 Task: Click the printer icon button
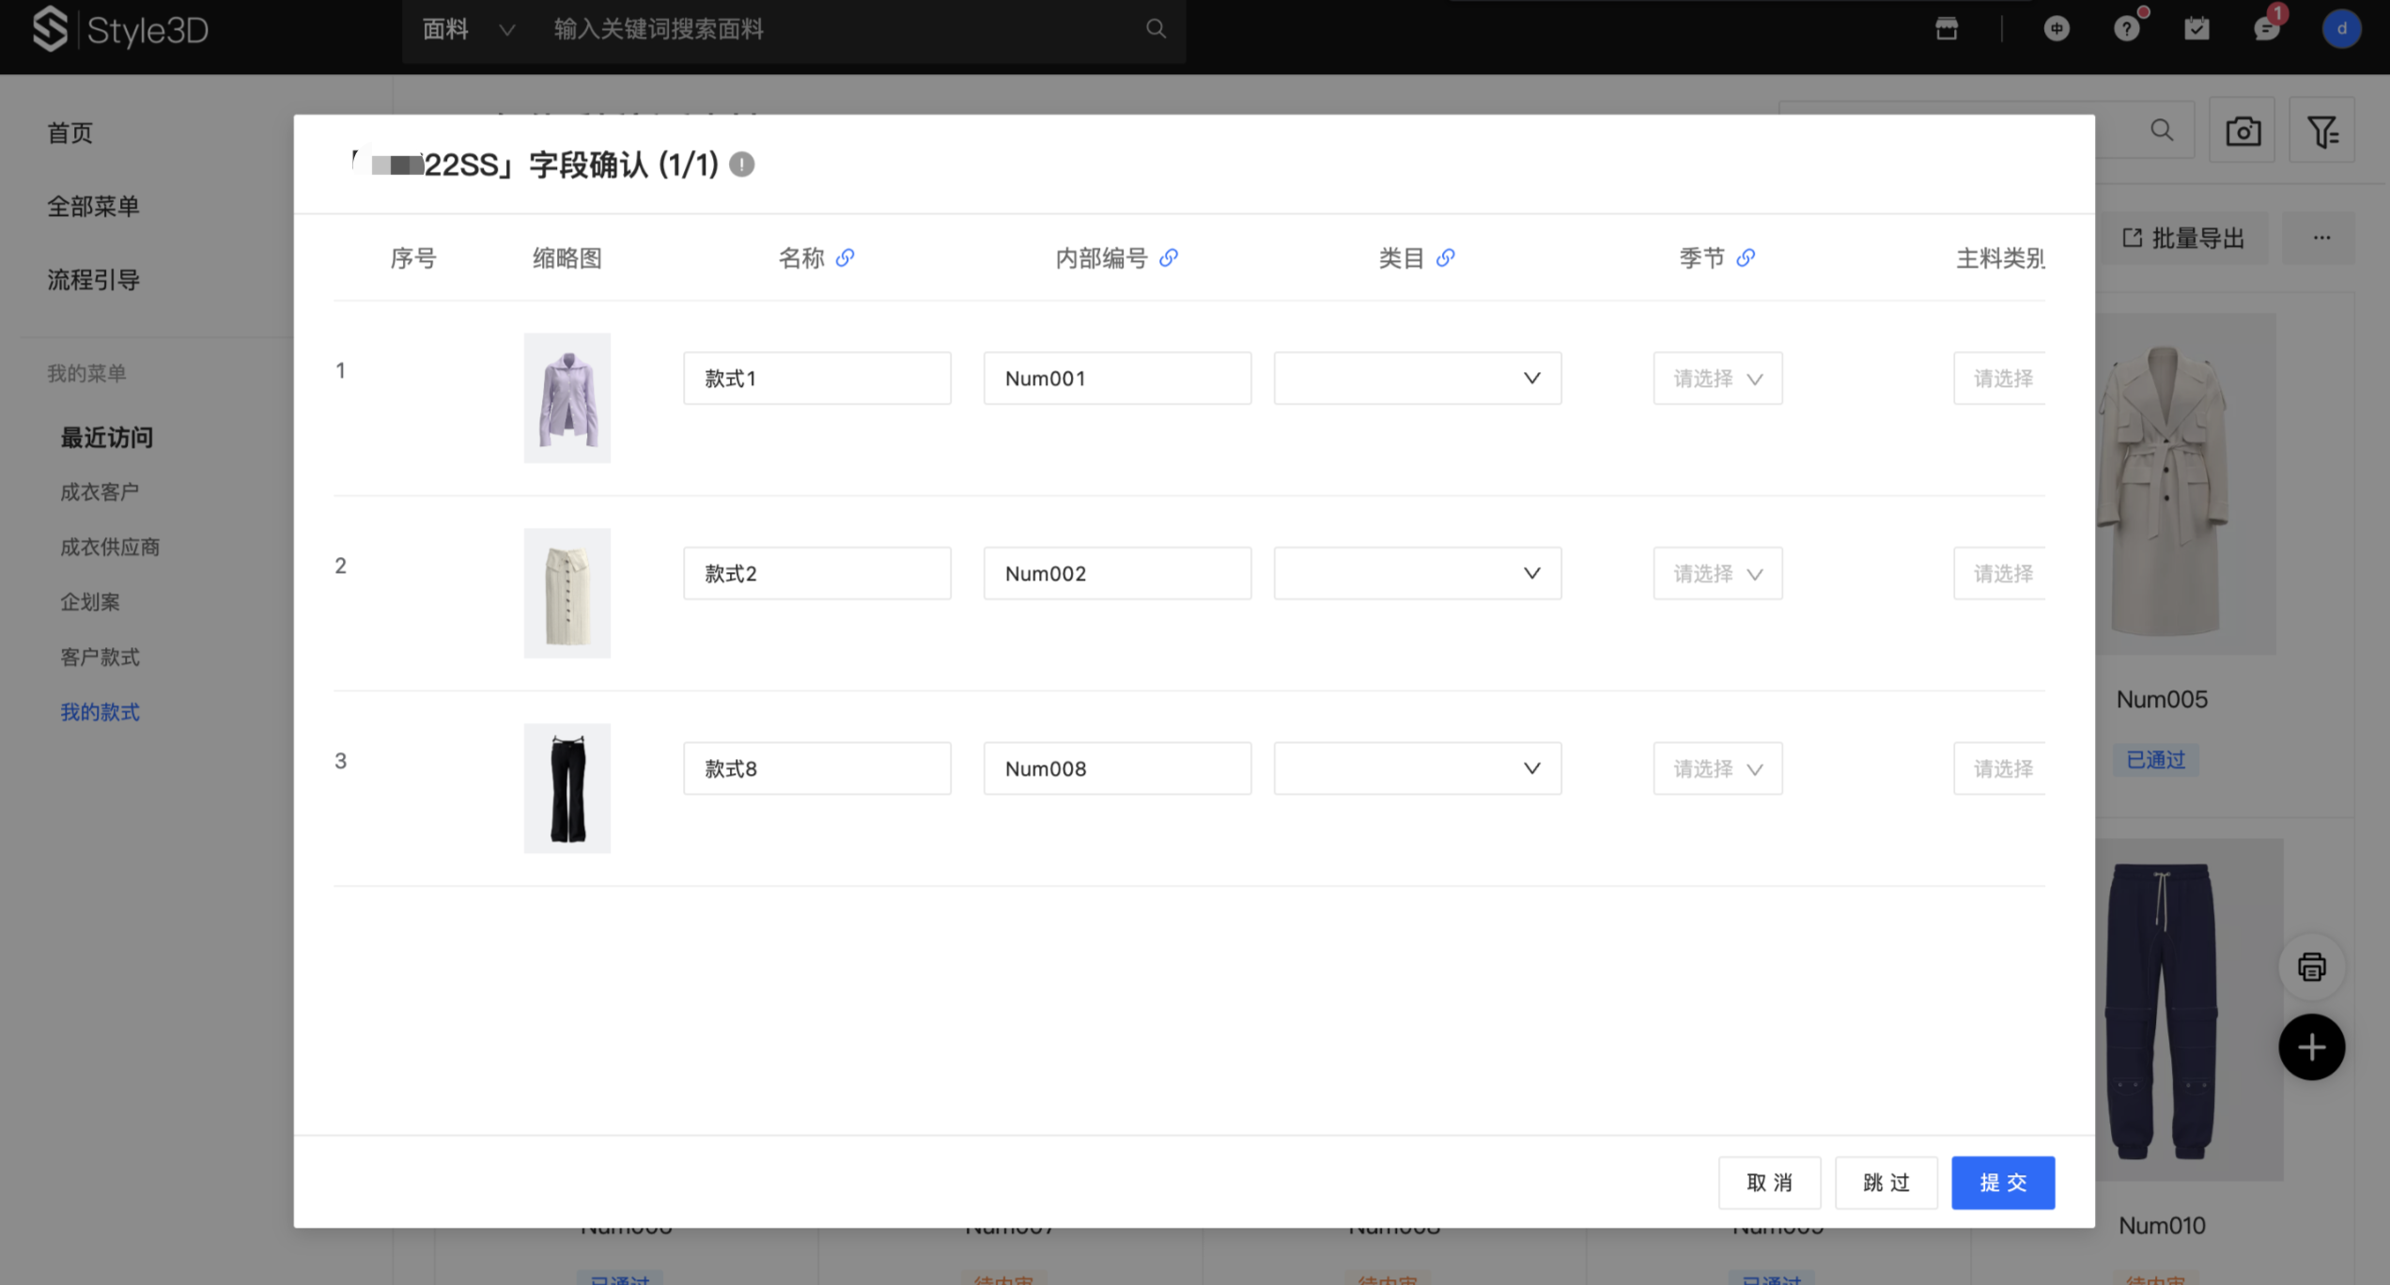2311,967
